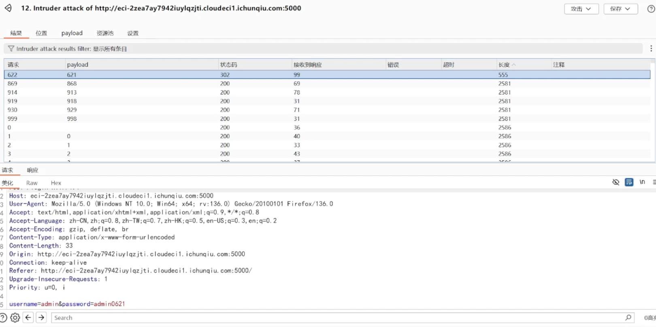This screenshot has height=327, width=656.
Task: Choose the 美化 pretty view tab
Action: [x=7, y=183]
